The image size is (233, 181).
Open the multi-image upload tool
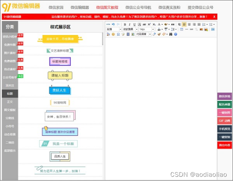tap(206, 30)
